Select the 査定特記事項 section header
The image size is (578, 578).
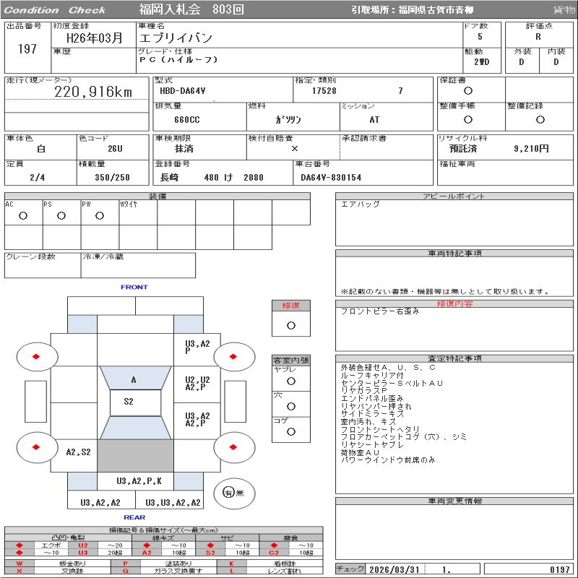point(455,358)
